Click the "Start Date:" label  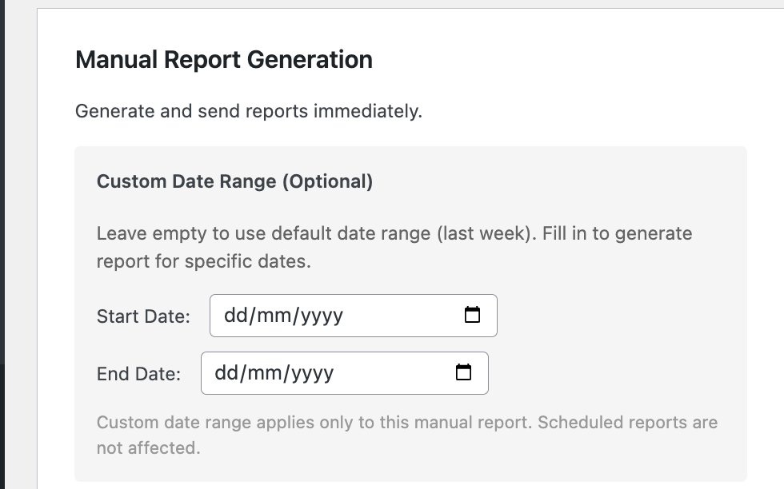coord(143,316)
